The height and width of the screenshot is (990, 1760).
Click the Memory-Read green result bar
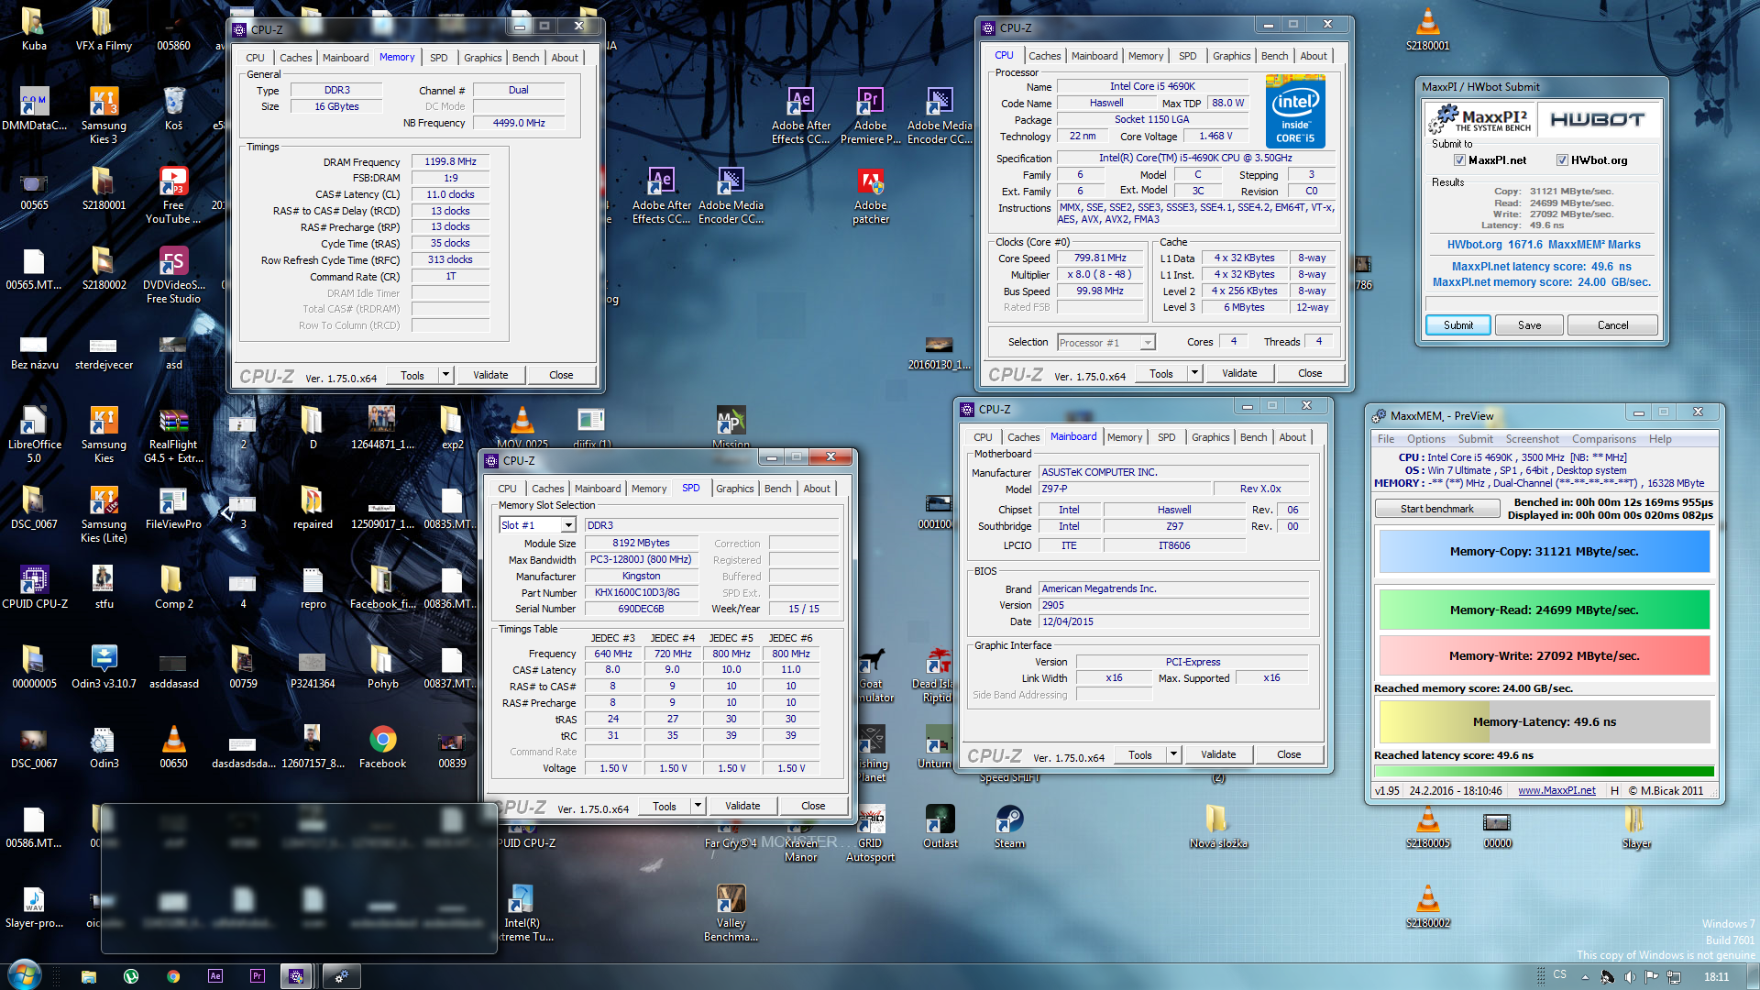pyautogui.click(x=1544, y=610)
